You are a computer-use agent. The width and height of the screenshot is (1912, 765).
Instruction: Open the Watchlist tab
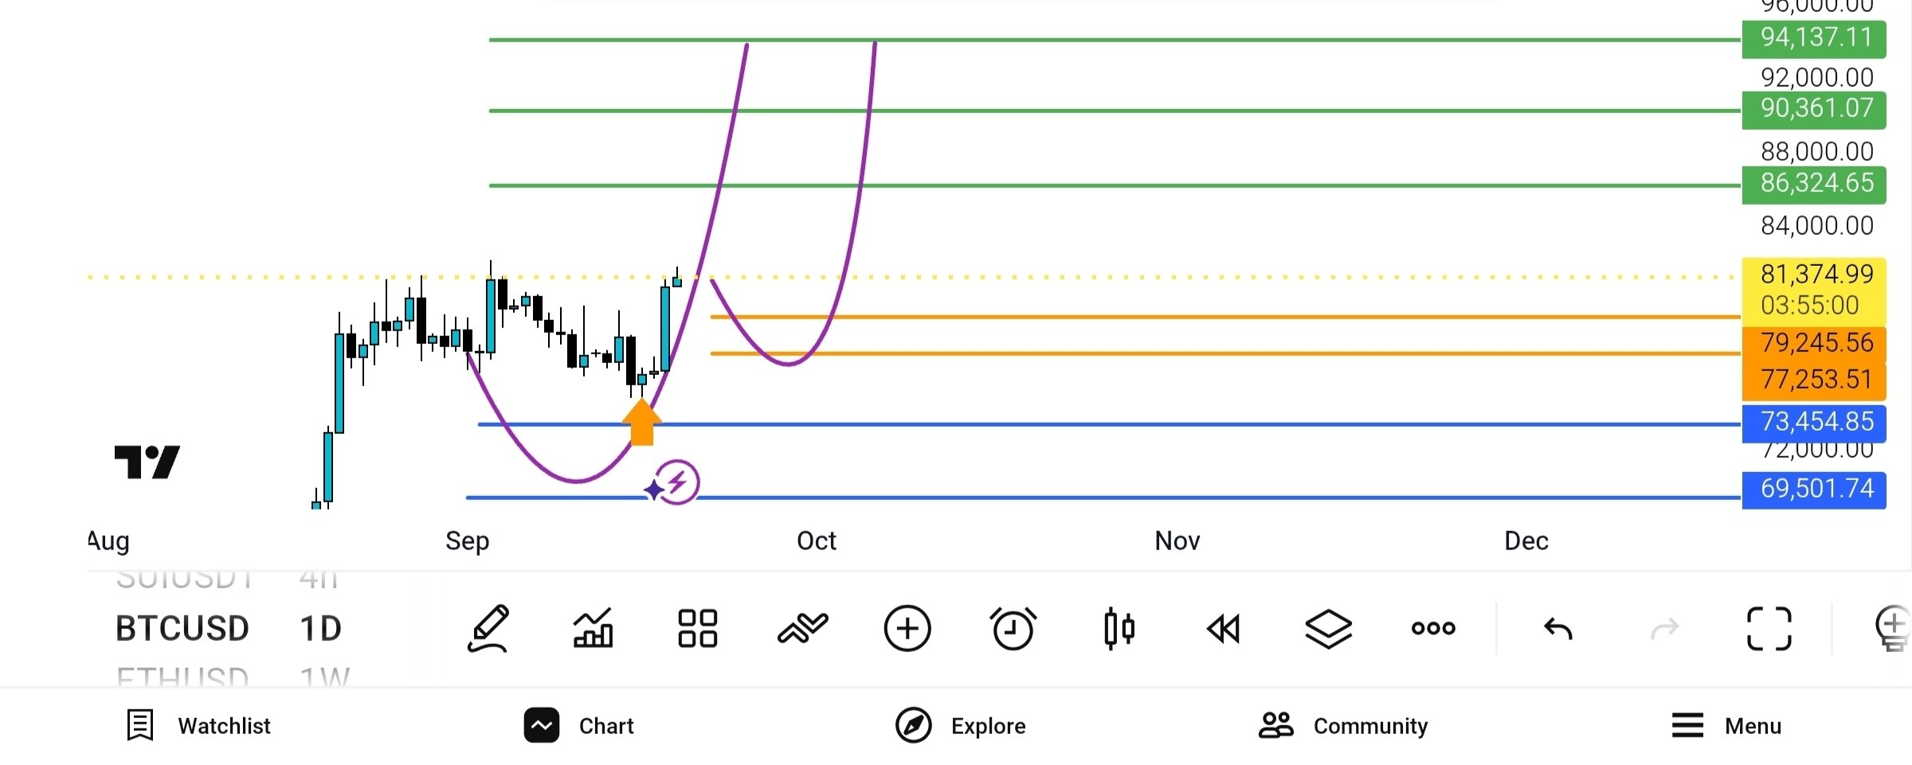[198, 726]
